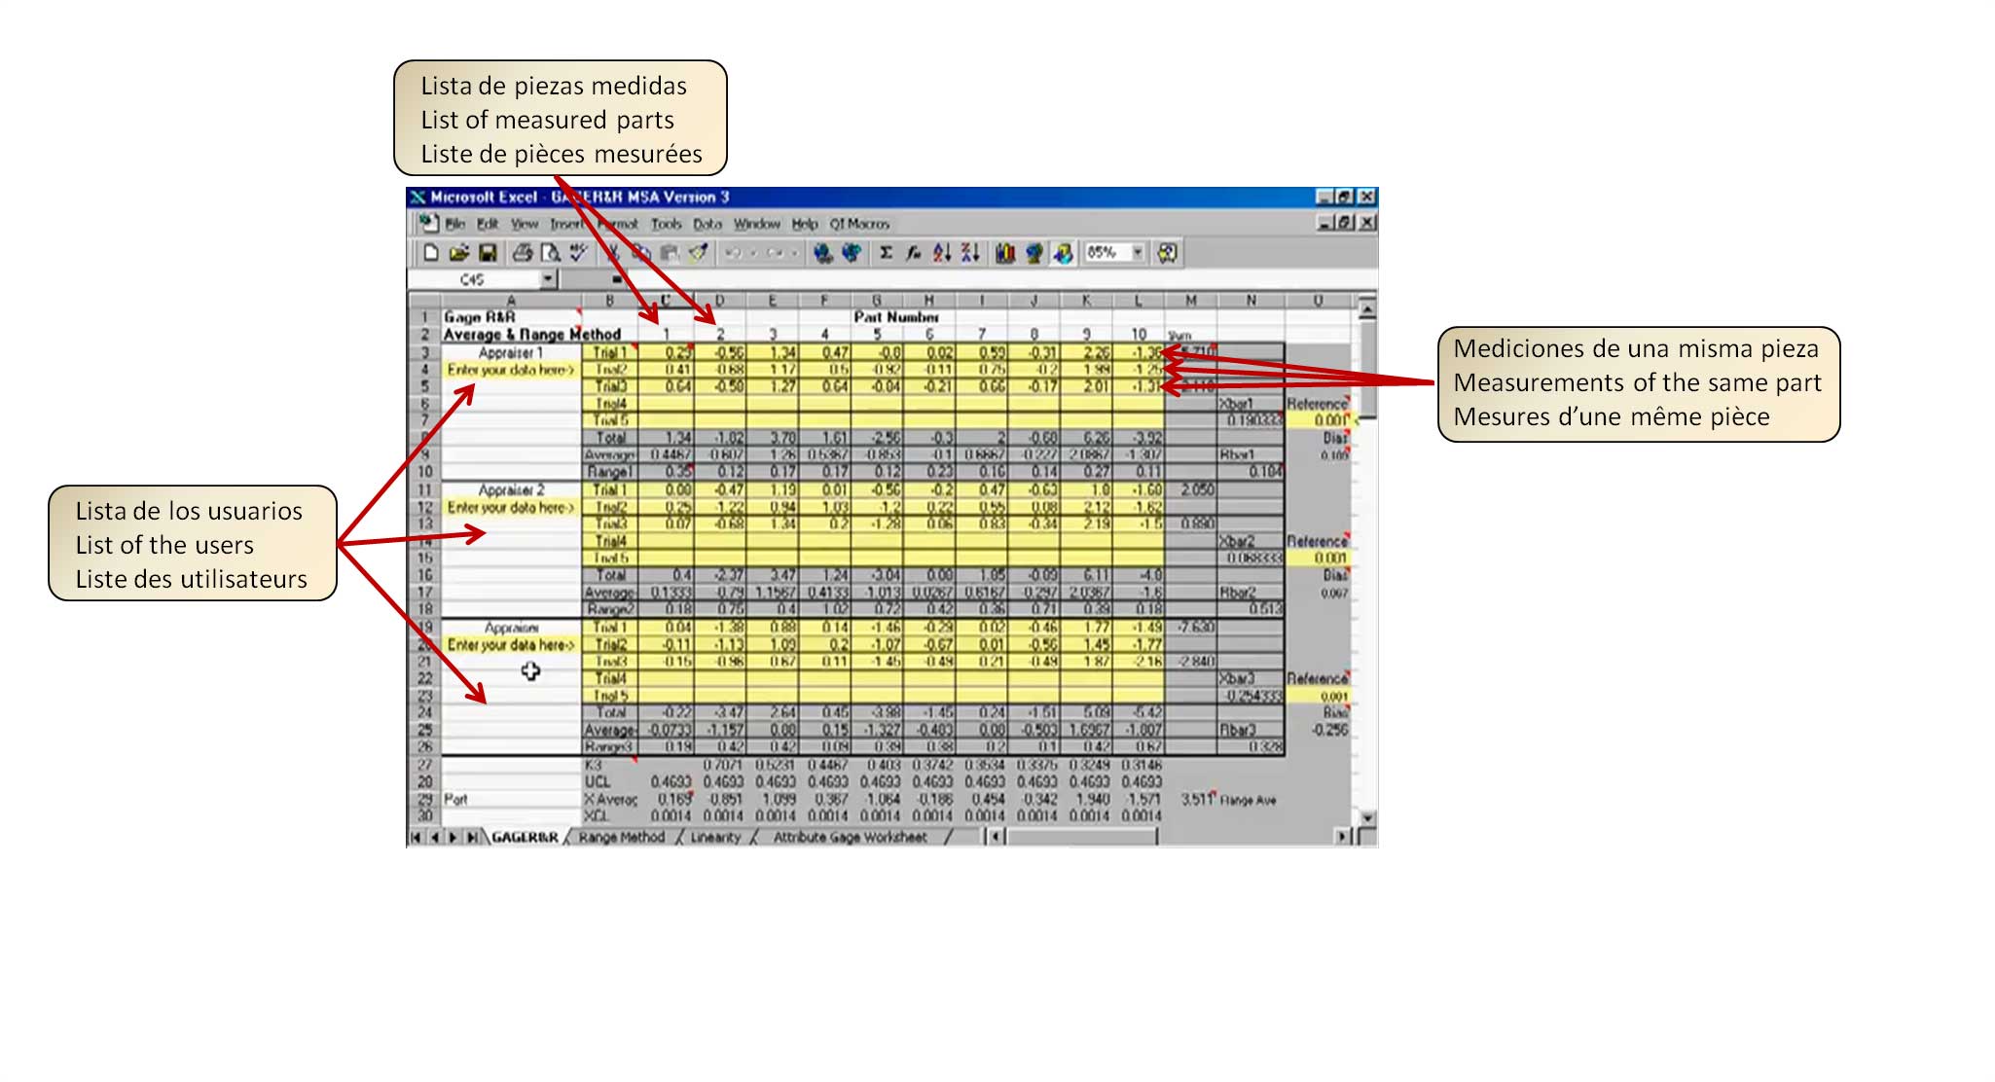Viewport: 1995px width, 1082px height.
Task: Click the Copy toolbar icon
Action: coord(641,253)
